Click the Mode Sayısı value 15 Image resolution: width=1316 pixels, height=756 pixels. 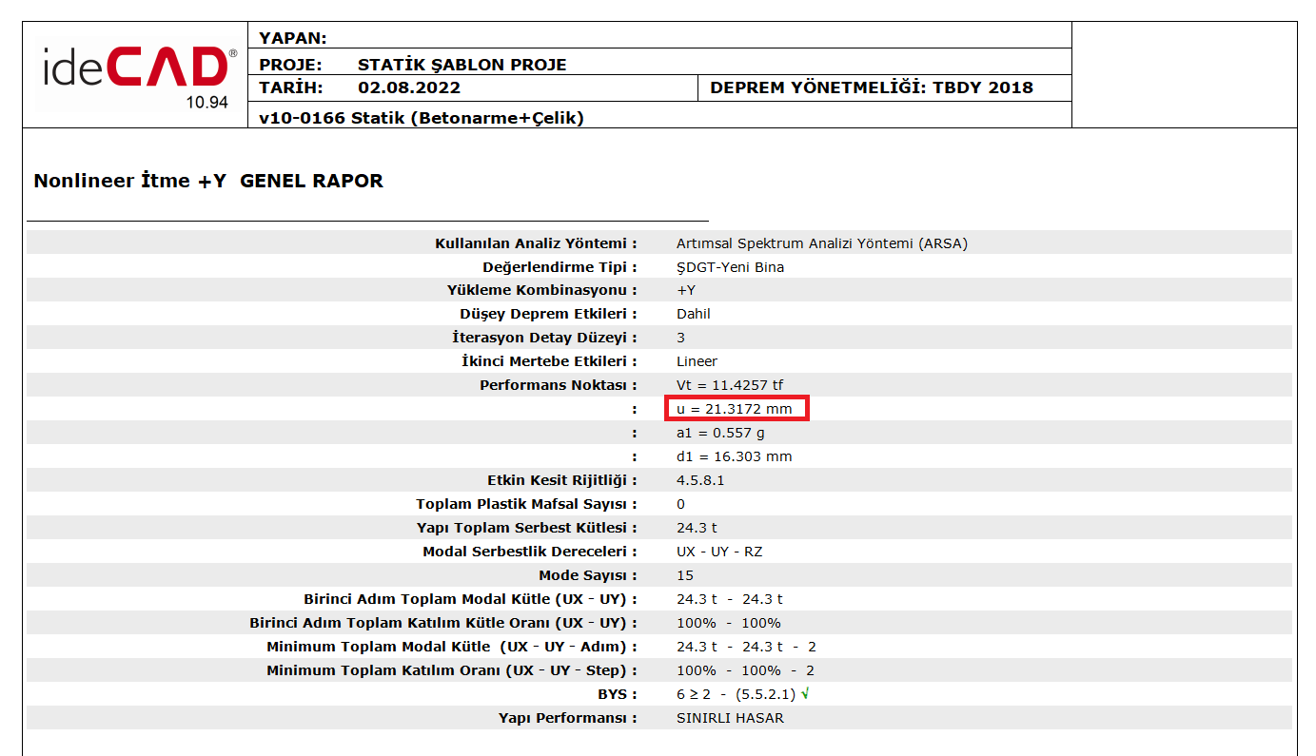(685, 575)
